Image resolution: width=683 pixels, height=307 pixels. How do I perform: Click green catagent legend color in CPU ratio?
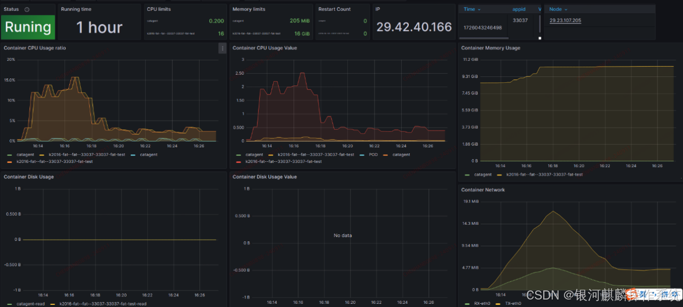point(10,155)
